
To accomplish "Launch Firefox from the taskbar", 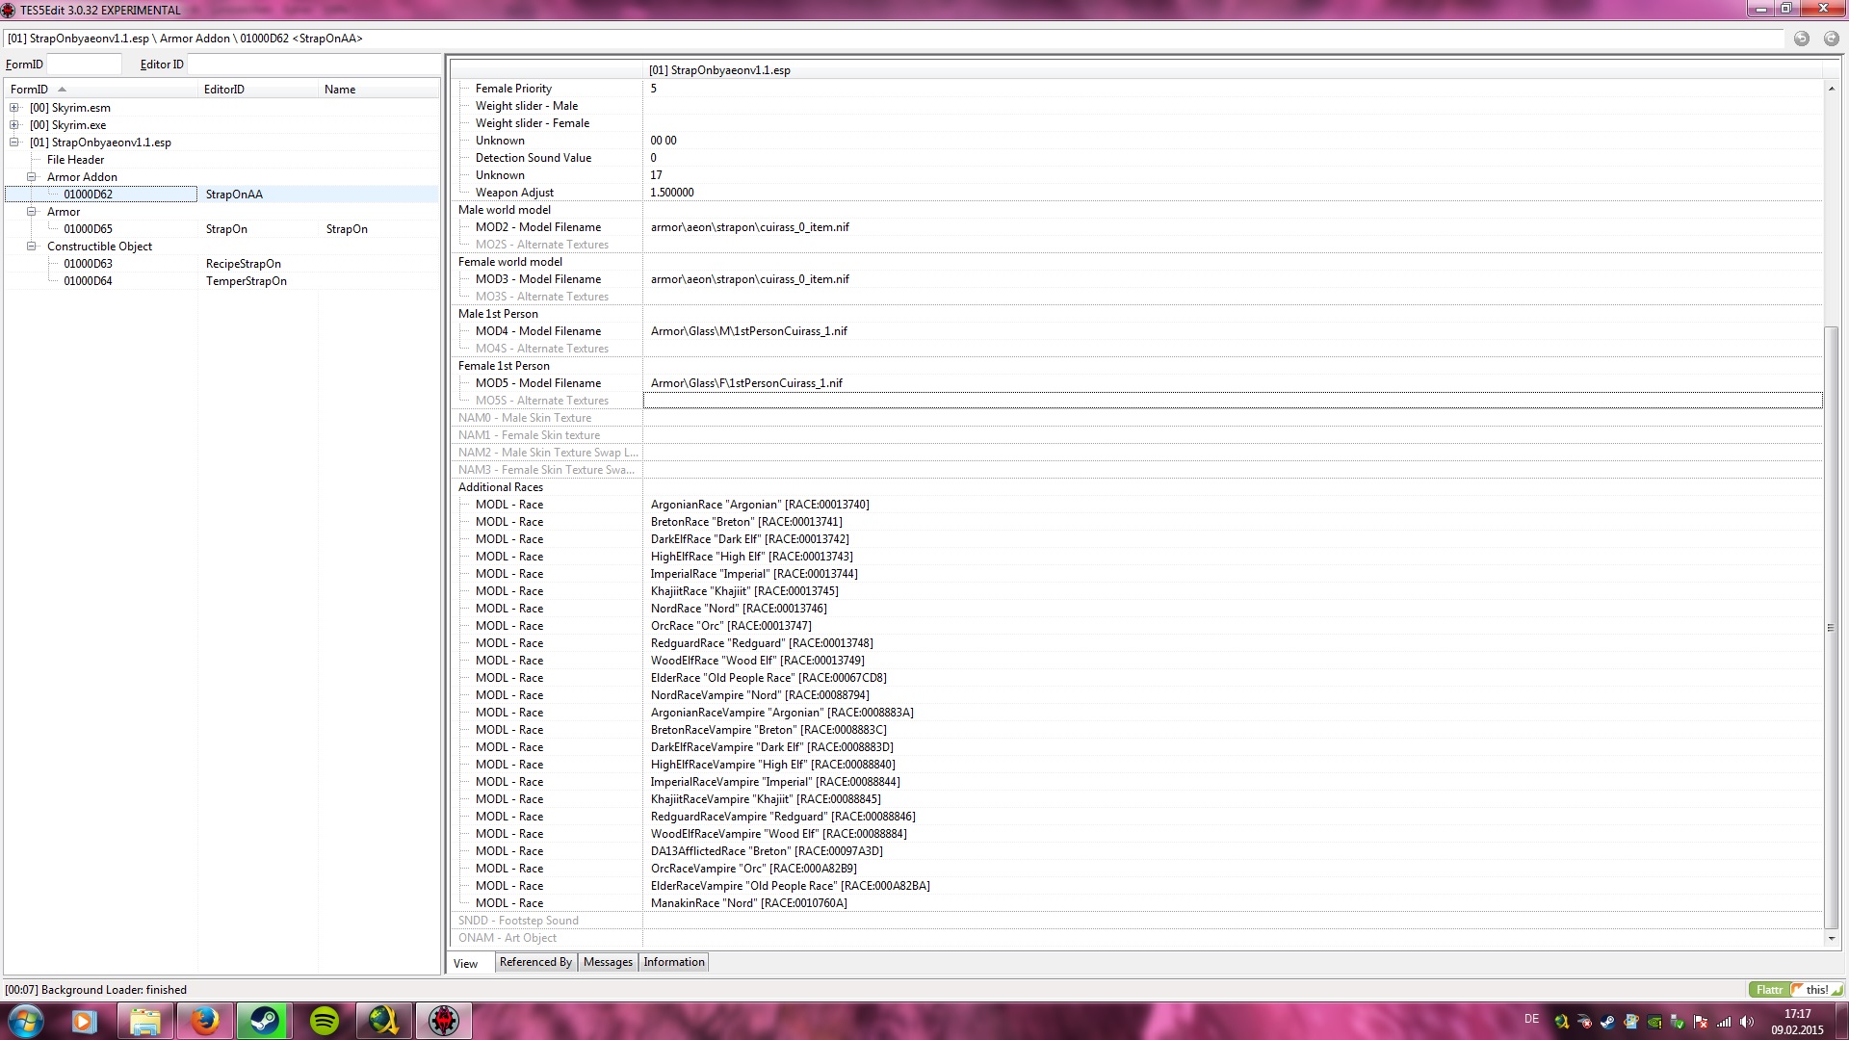I will click(x=204, y=1021).
